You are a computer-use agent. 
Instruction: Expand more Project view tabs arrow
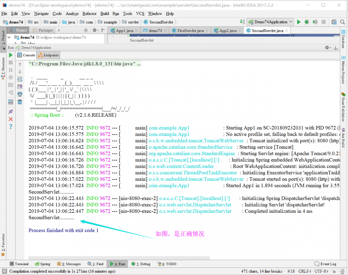click(x=59, y=30)
